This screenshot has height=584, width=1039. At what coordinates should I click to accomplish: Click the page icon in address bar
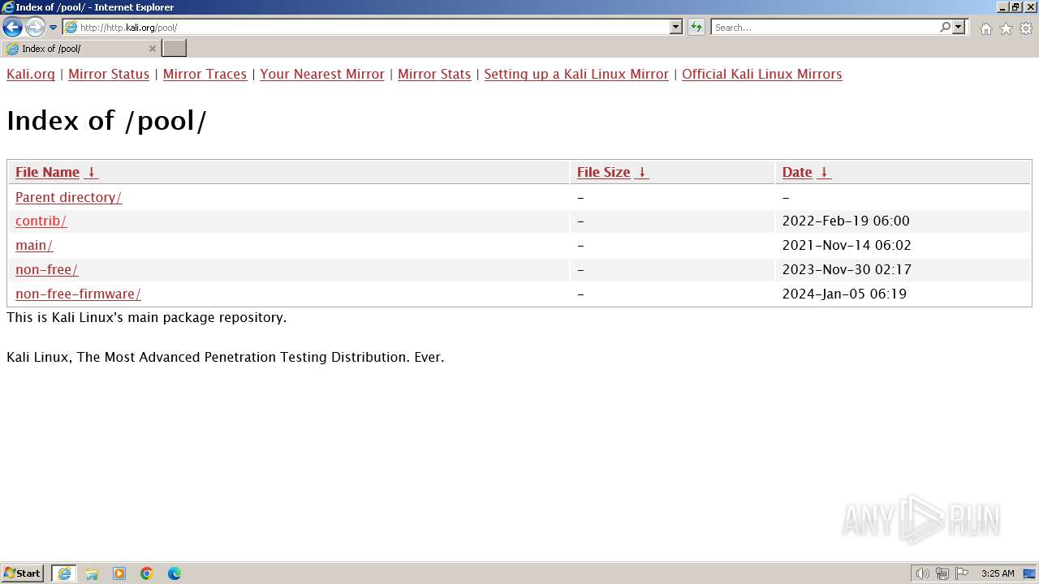pos(71,27)
